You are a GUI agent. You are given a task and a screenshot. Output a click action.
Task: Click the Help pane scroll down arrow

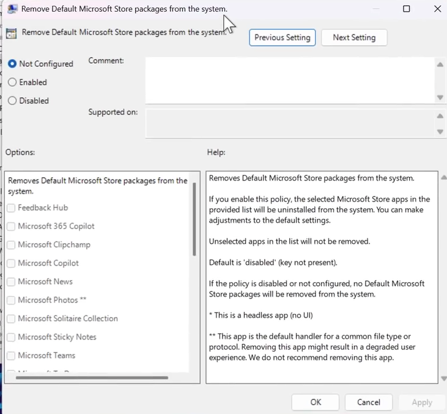pyautogui.click(x=443, y=379)
